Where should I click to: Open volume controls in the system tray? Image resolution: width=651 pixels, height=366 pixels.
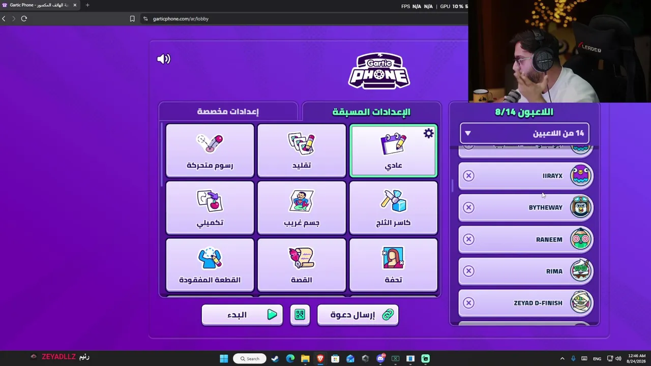pyautogui.click(x=618, y=358)
